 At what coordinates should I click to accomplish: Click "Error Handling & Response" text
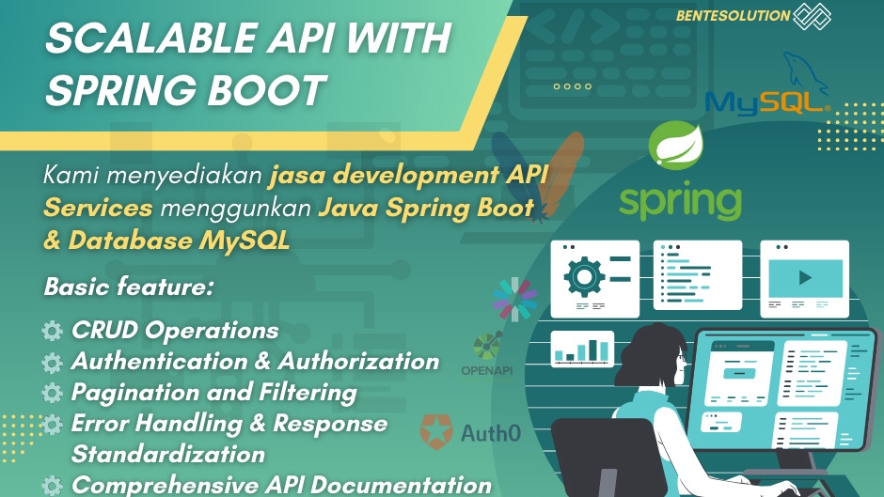(229, 424)
